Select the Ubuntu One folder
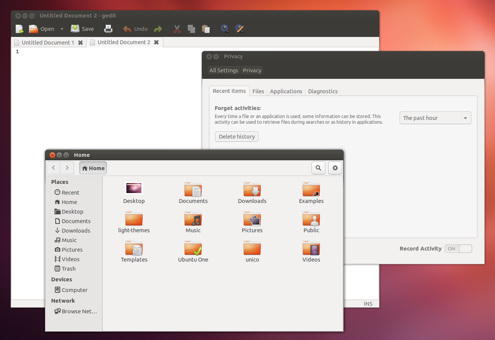The width and height of the screenshot is (495, 340). (x=193, y=247)
